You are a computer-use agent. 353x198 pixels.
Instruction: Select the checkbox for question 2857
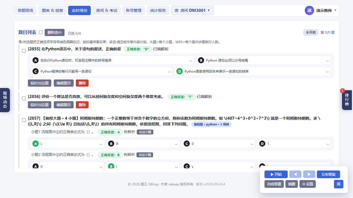point(24,120)
